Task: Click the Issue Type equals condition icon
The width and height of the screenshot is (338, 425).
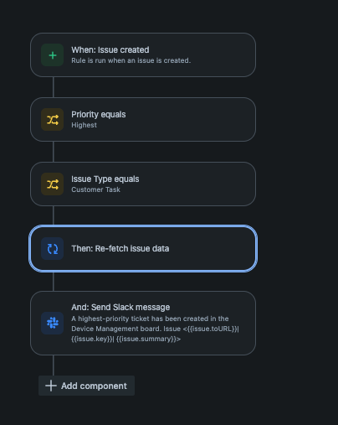Action: click(53, 184)
